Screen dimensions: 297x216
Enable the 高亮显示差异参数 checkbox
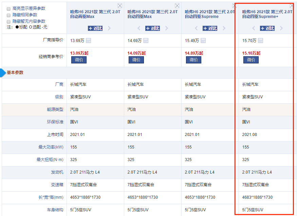click(x=8, y=9)
